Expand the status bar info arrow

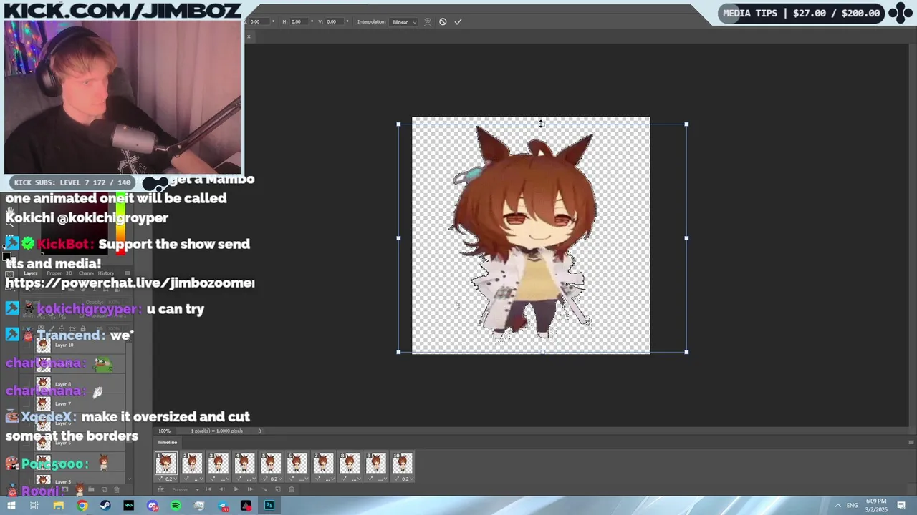click(260, 431)
